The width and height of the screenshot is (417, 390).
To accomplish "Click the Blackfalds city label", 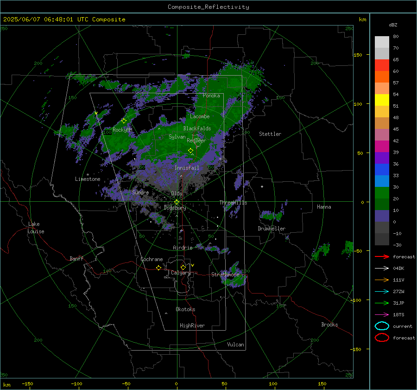I will tap(197, 128).
